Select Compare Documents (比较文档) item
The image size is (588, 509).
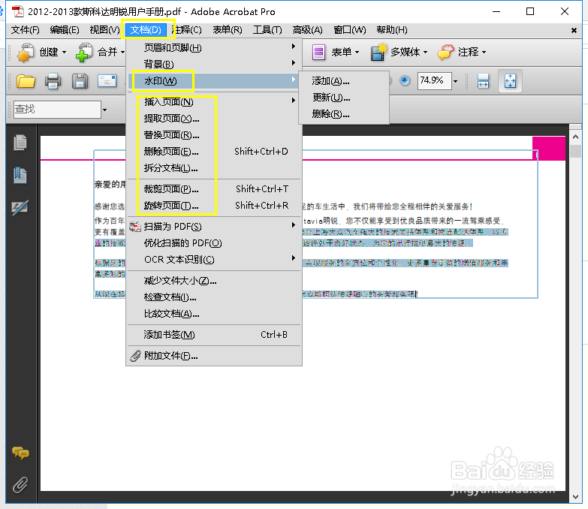214,314
